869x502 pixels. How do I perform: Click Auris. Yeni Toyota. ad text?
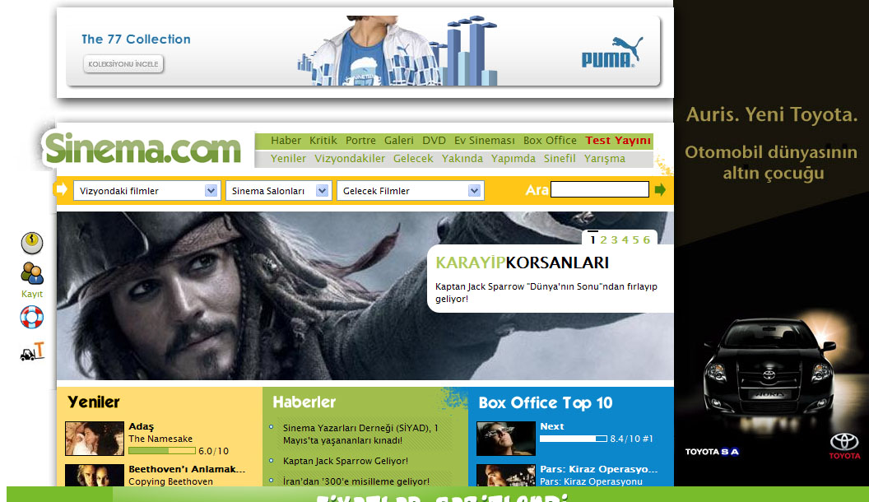click(772, 114)
